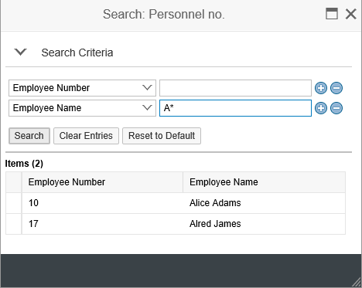The height and width of the screenshot is (288, 362).
Task: Click the Employee Name field containing A*
Action: (235, 108)
